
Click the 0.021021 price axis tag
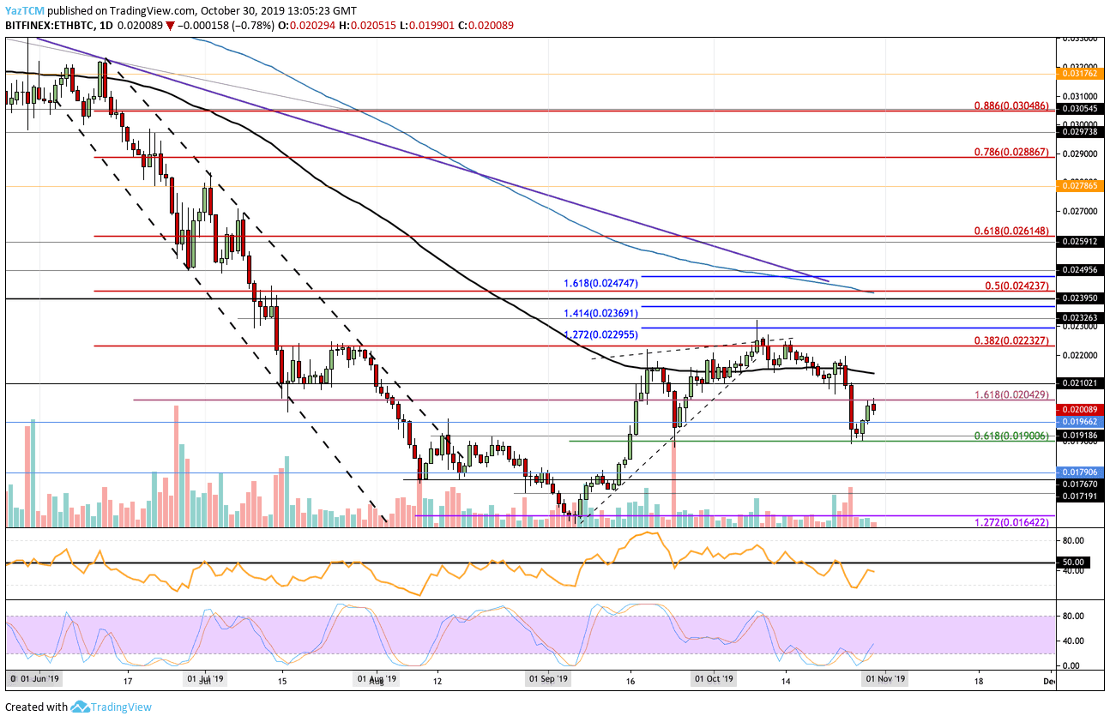point(1081,382)
